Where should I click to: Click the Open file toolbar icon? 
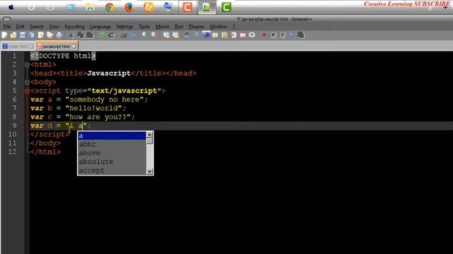pos(13,35)
